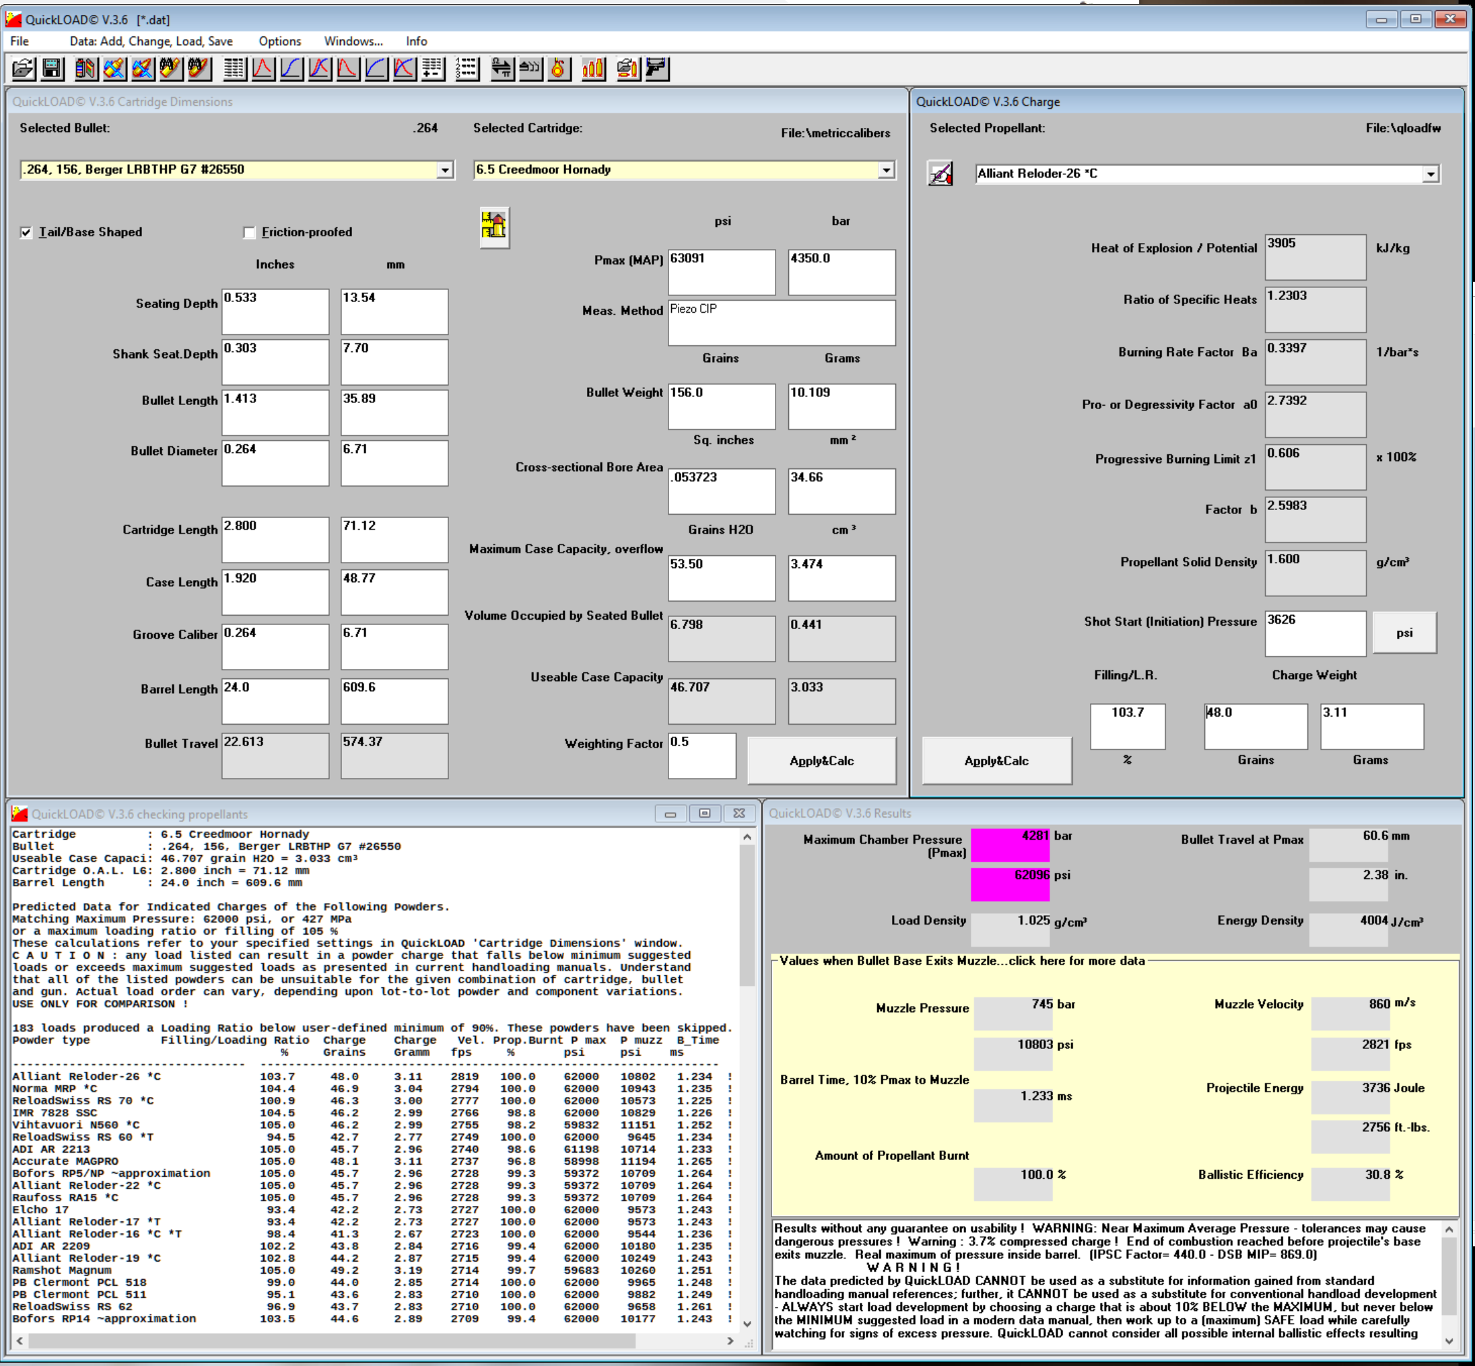Toggle the Tail/Base Shaped checkbox
1475x1366 pixels.
pos(27,232)
